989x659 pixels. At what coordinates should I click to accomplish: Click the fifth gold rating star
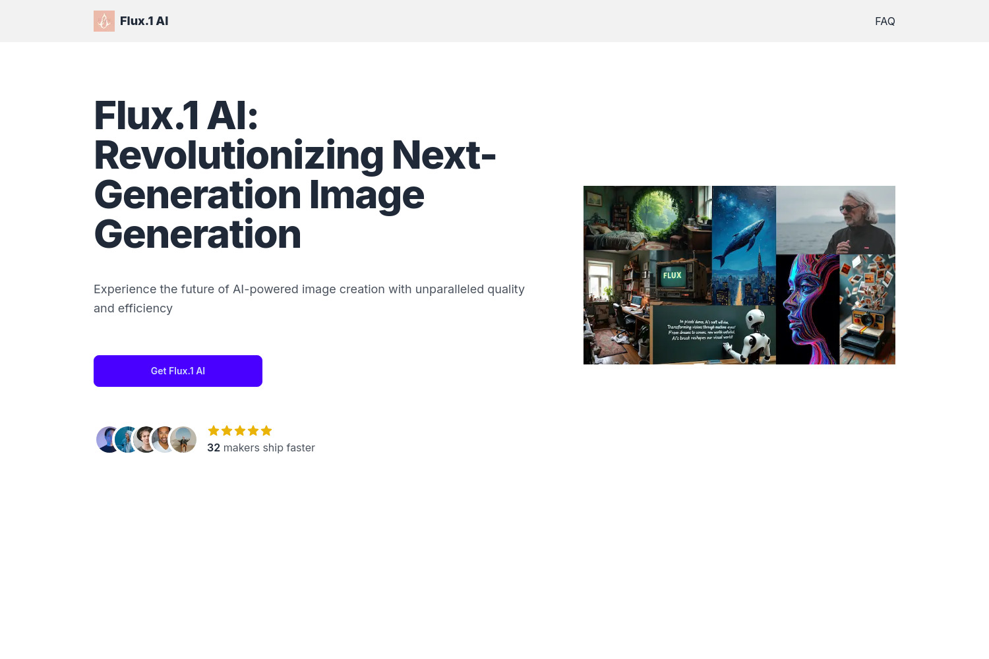click(266, 430)
